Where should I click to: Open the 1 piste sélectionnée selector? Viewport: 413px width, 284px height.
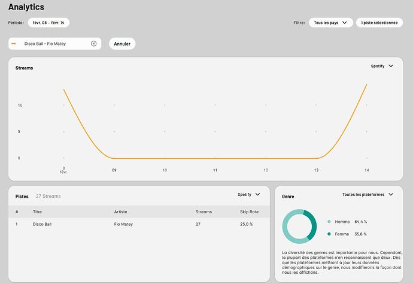(x=379, y=23)
